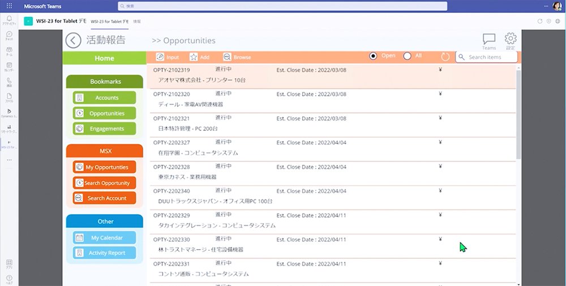Click the Add star icon
The height and width of the screenshot is (286, 566).
pos(194,57)
